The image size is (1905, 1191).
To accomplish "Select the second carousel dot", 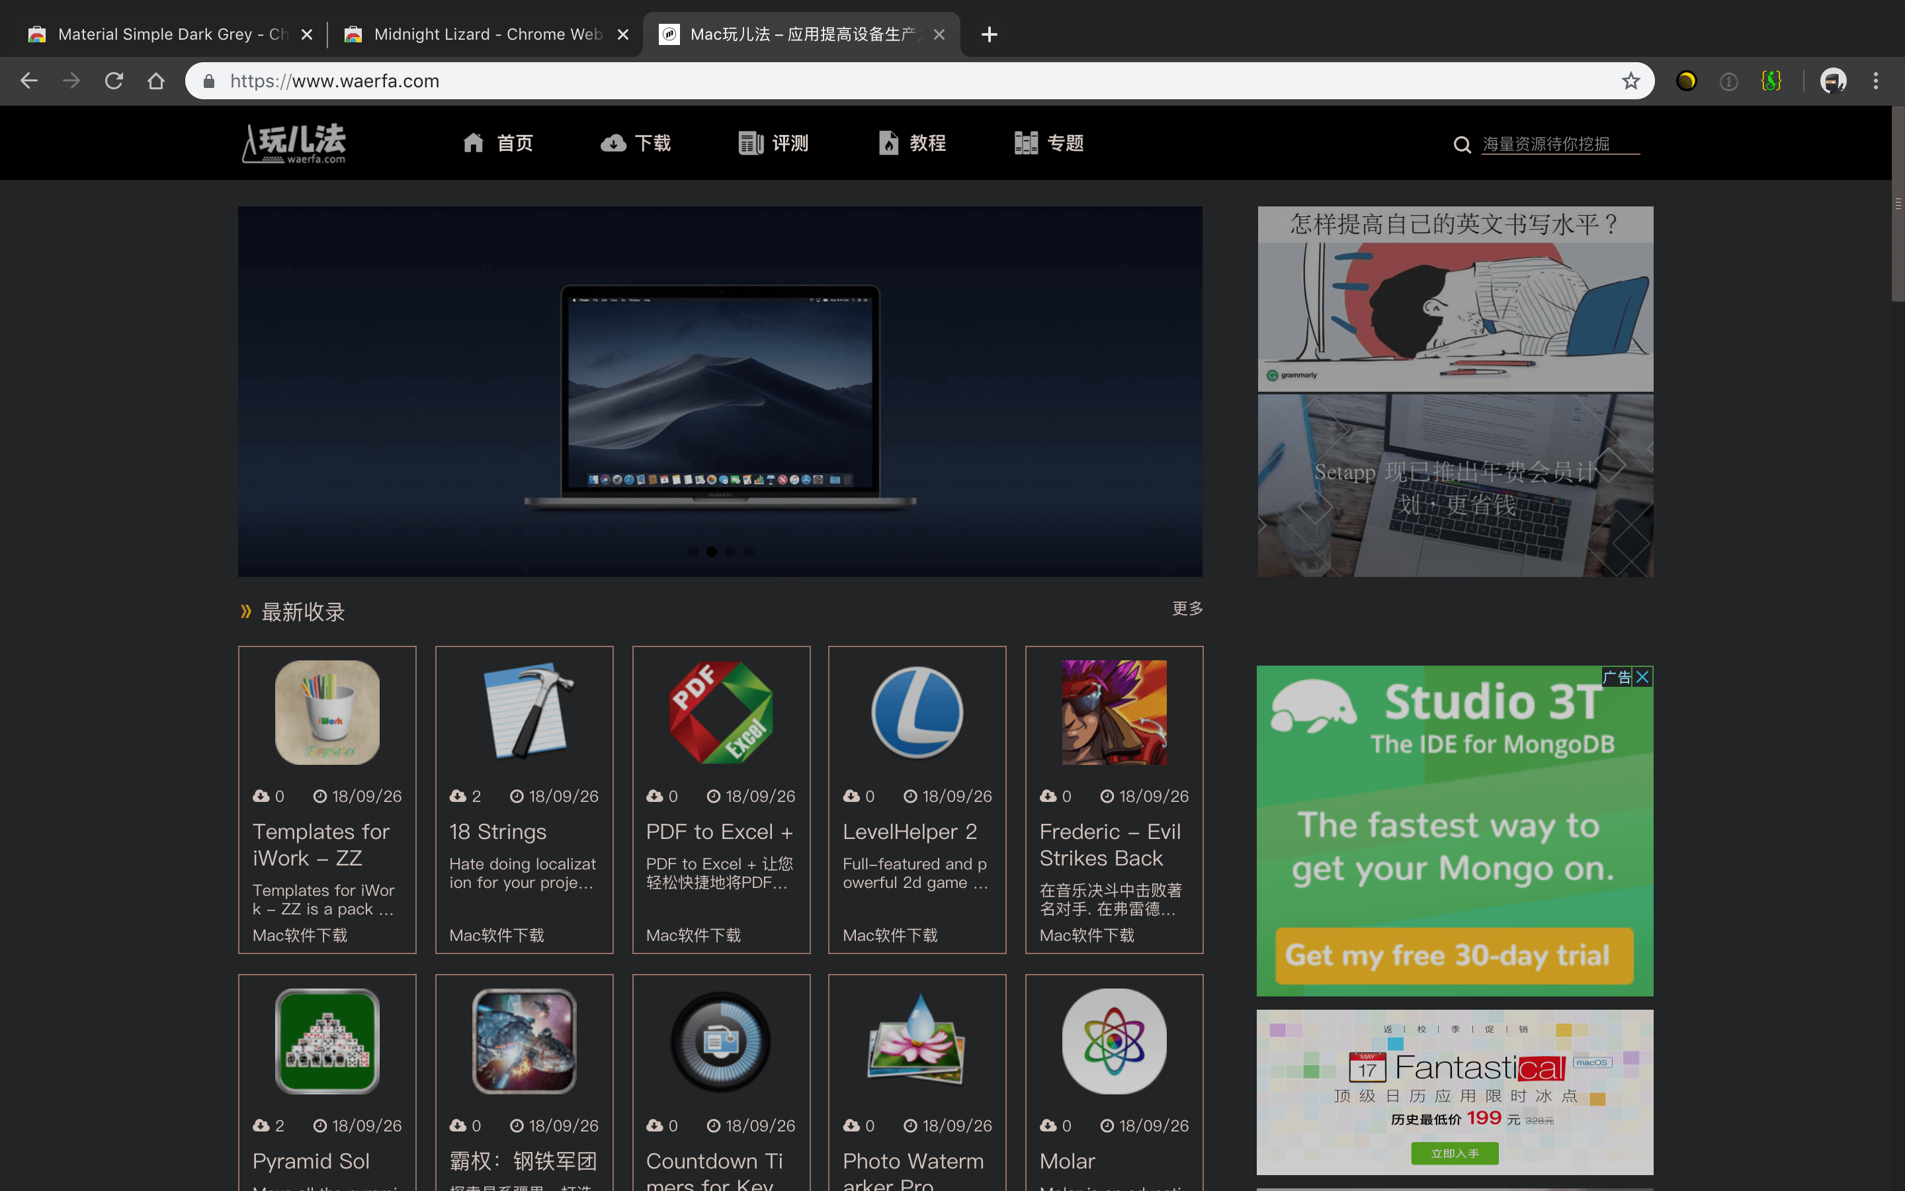I will 712,551.
